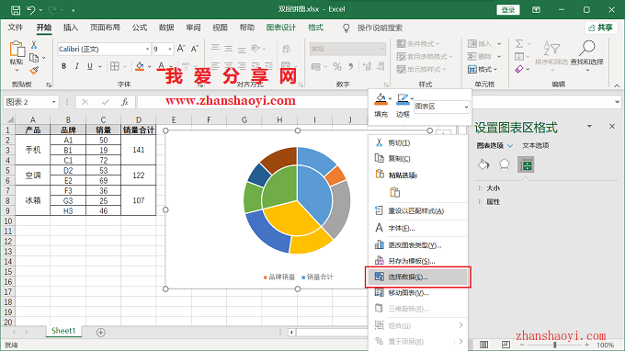625x351 pixels.
Task: Click the AutoSum sigma icon
Action: (519, 43)
